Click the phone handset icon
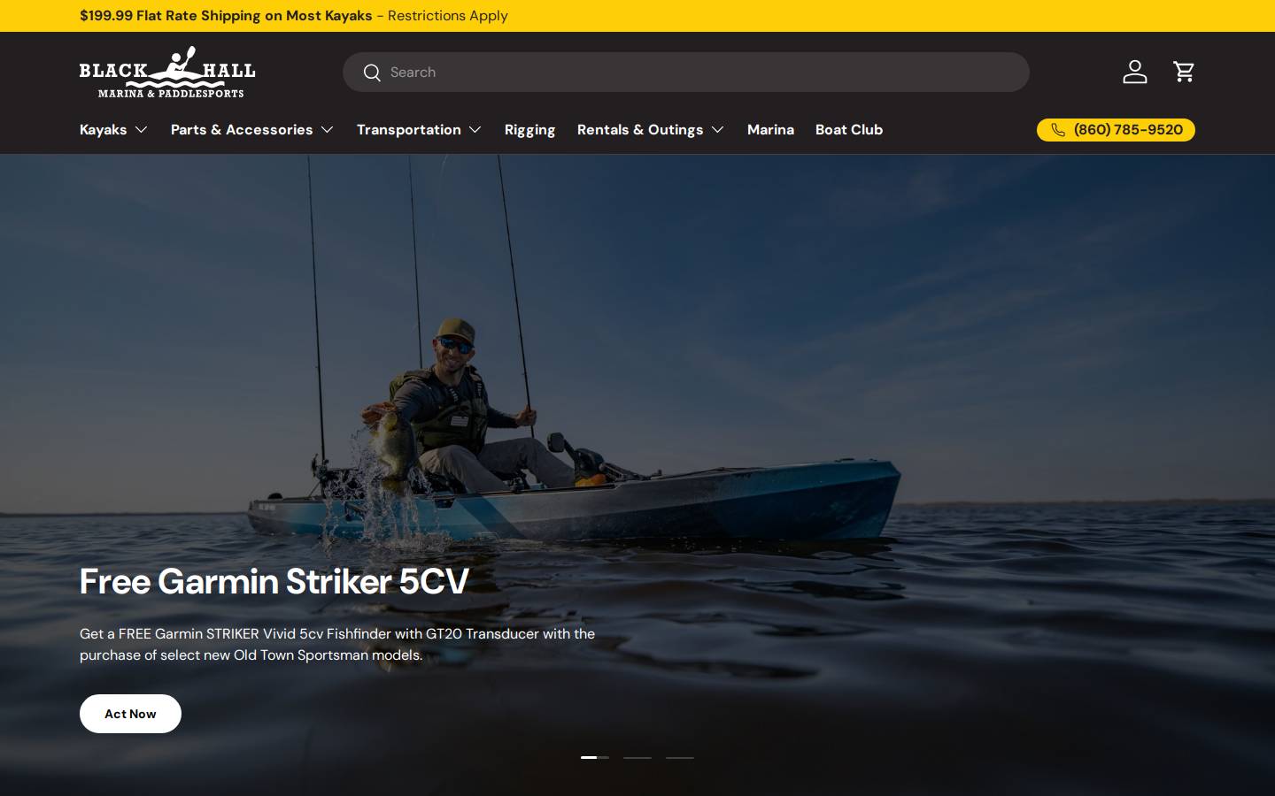 coord(1058,130)
